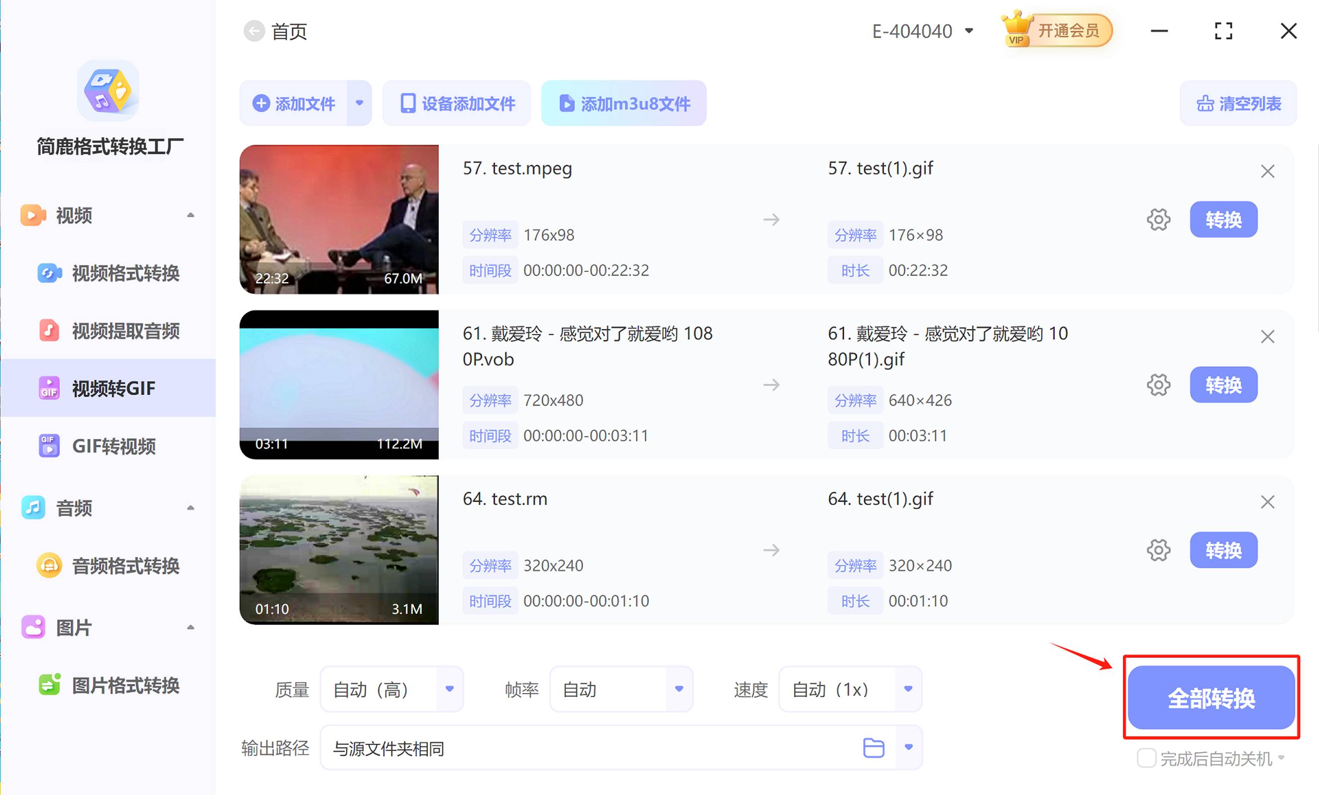This screenshot has height=795, width=1319.
Task: Enable 完成后自动关机 checkbox
Action: [1146, 758]
